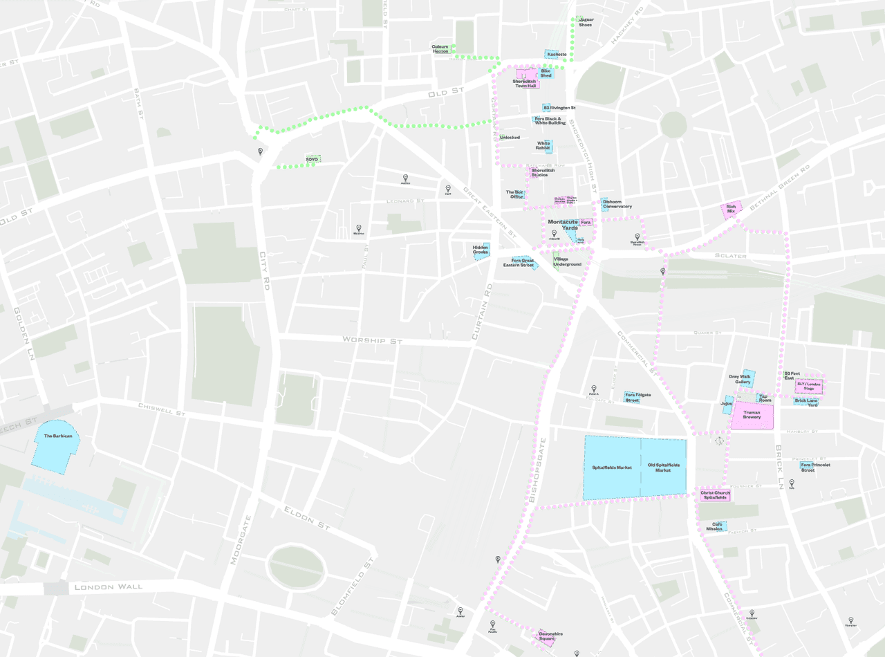Click the Moorgate street label

(x=241, y=539)
